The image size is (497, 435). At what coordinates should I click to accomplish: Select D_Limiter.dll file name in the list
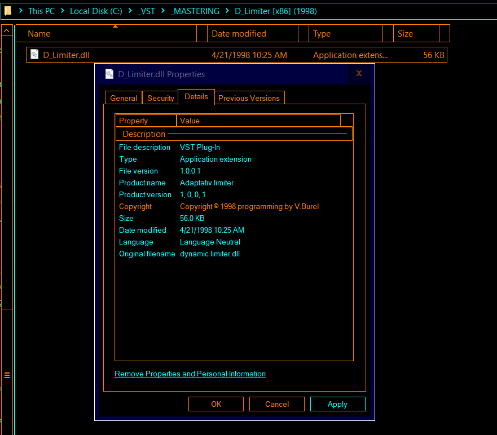point(66,55)
